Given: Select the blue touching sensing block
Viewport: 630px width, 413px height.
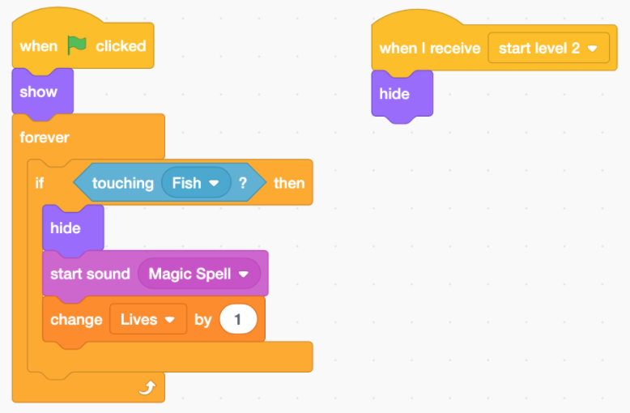Looking at the screenshot, I should [x=169, y=183].
